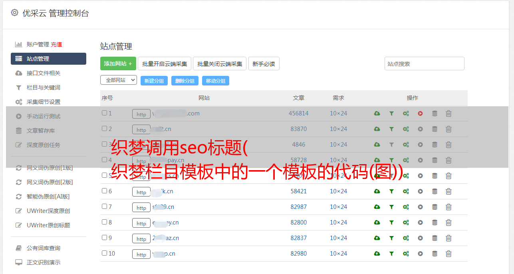Go to 栏目与关键词 in sidebar
514x274 pixels.
[44, 87]
